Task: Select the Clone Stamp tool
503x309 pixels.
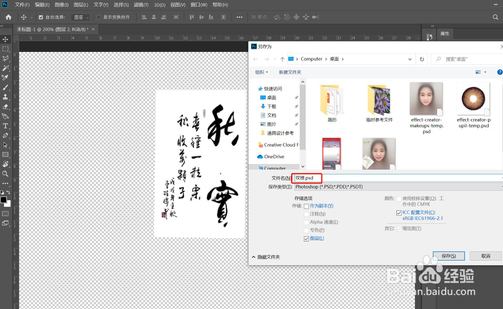Action: tap(5, 97)
